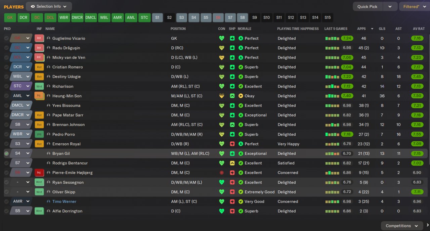The width and height of the screenshot is (430, 231).
Task: Click the red Inj icon for Pierre-Emile Højbjerg
Action: [39, 173]
